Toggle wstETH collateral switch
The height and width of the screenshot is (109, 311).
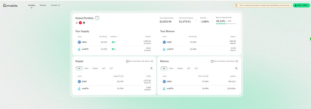click(114, 49)
